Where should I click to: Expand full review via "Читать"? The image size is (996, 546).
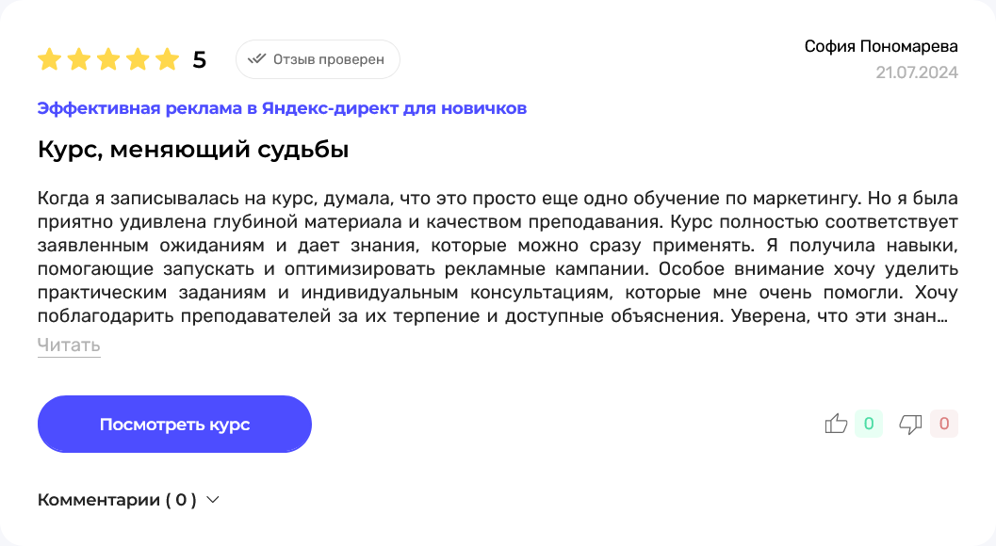(69, 345)
